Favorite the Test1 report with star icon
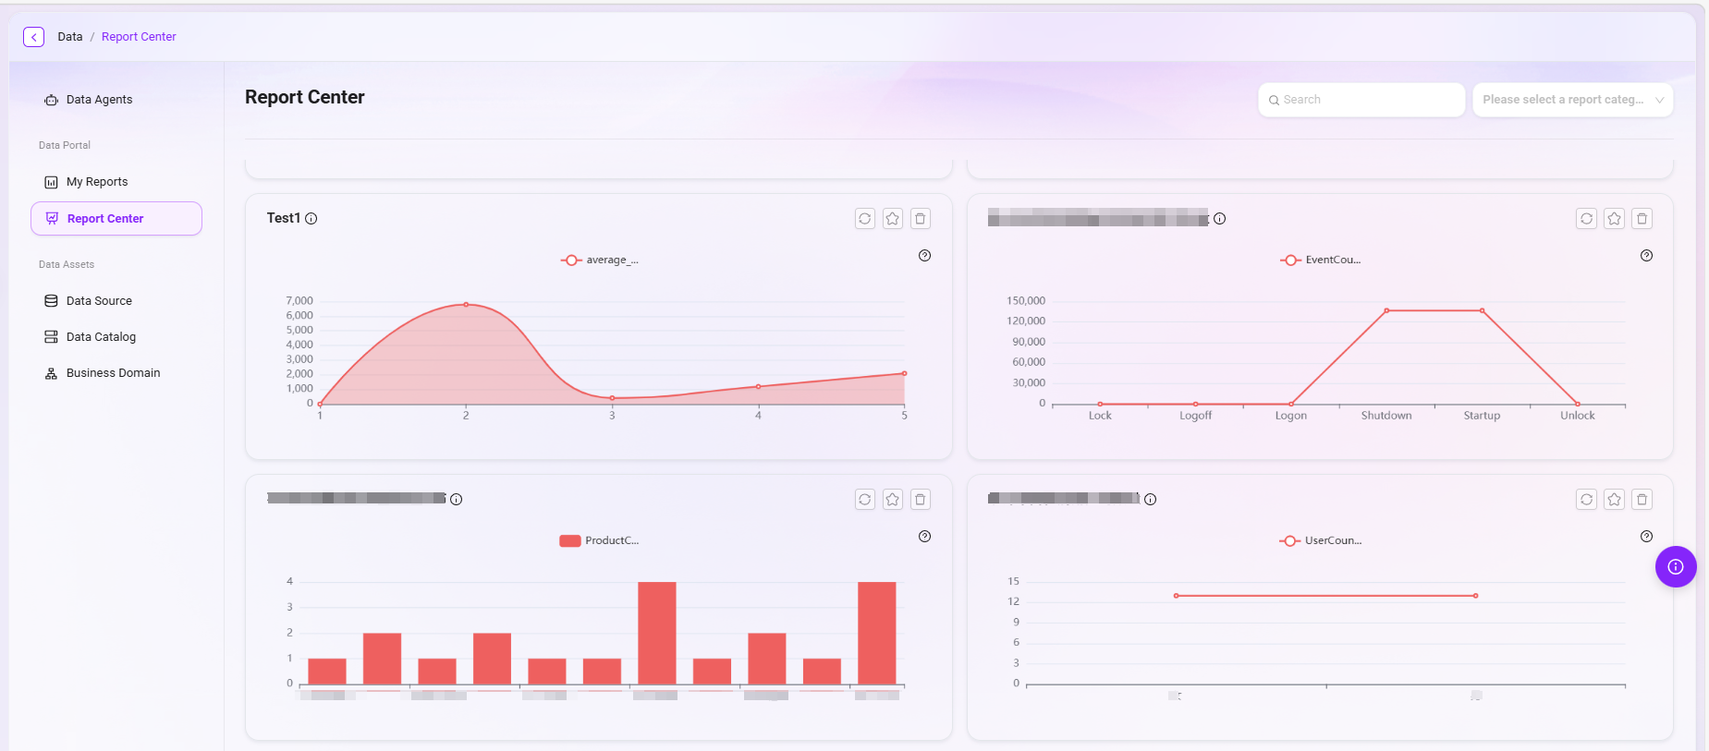The width and height of the screenshot is (1709, 751). pos(893,219)
